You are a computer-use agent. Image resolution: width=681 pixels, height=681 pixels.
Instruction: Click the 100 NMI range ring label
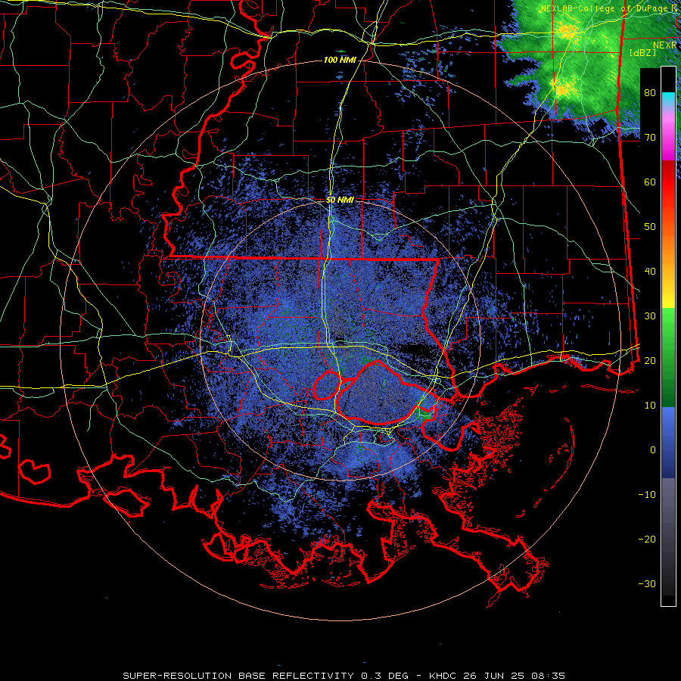tap(340, 60)
